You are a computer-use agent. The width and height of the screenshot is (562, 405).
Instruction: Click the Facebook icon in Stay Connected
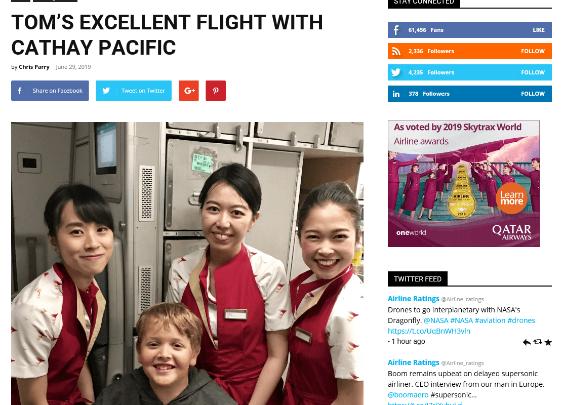[x=396, y=30]
